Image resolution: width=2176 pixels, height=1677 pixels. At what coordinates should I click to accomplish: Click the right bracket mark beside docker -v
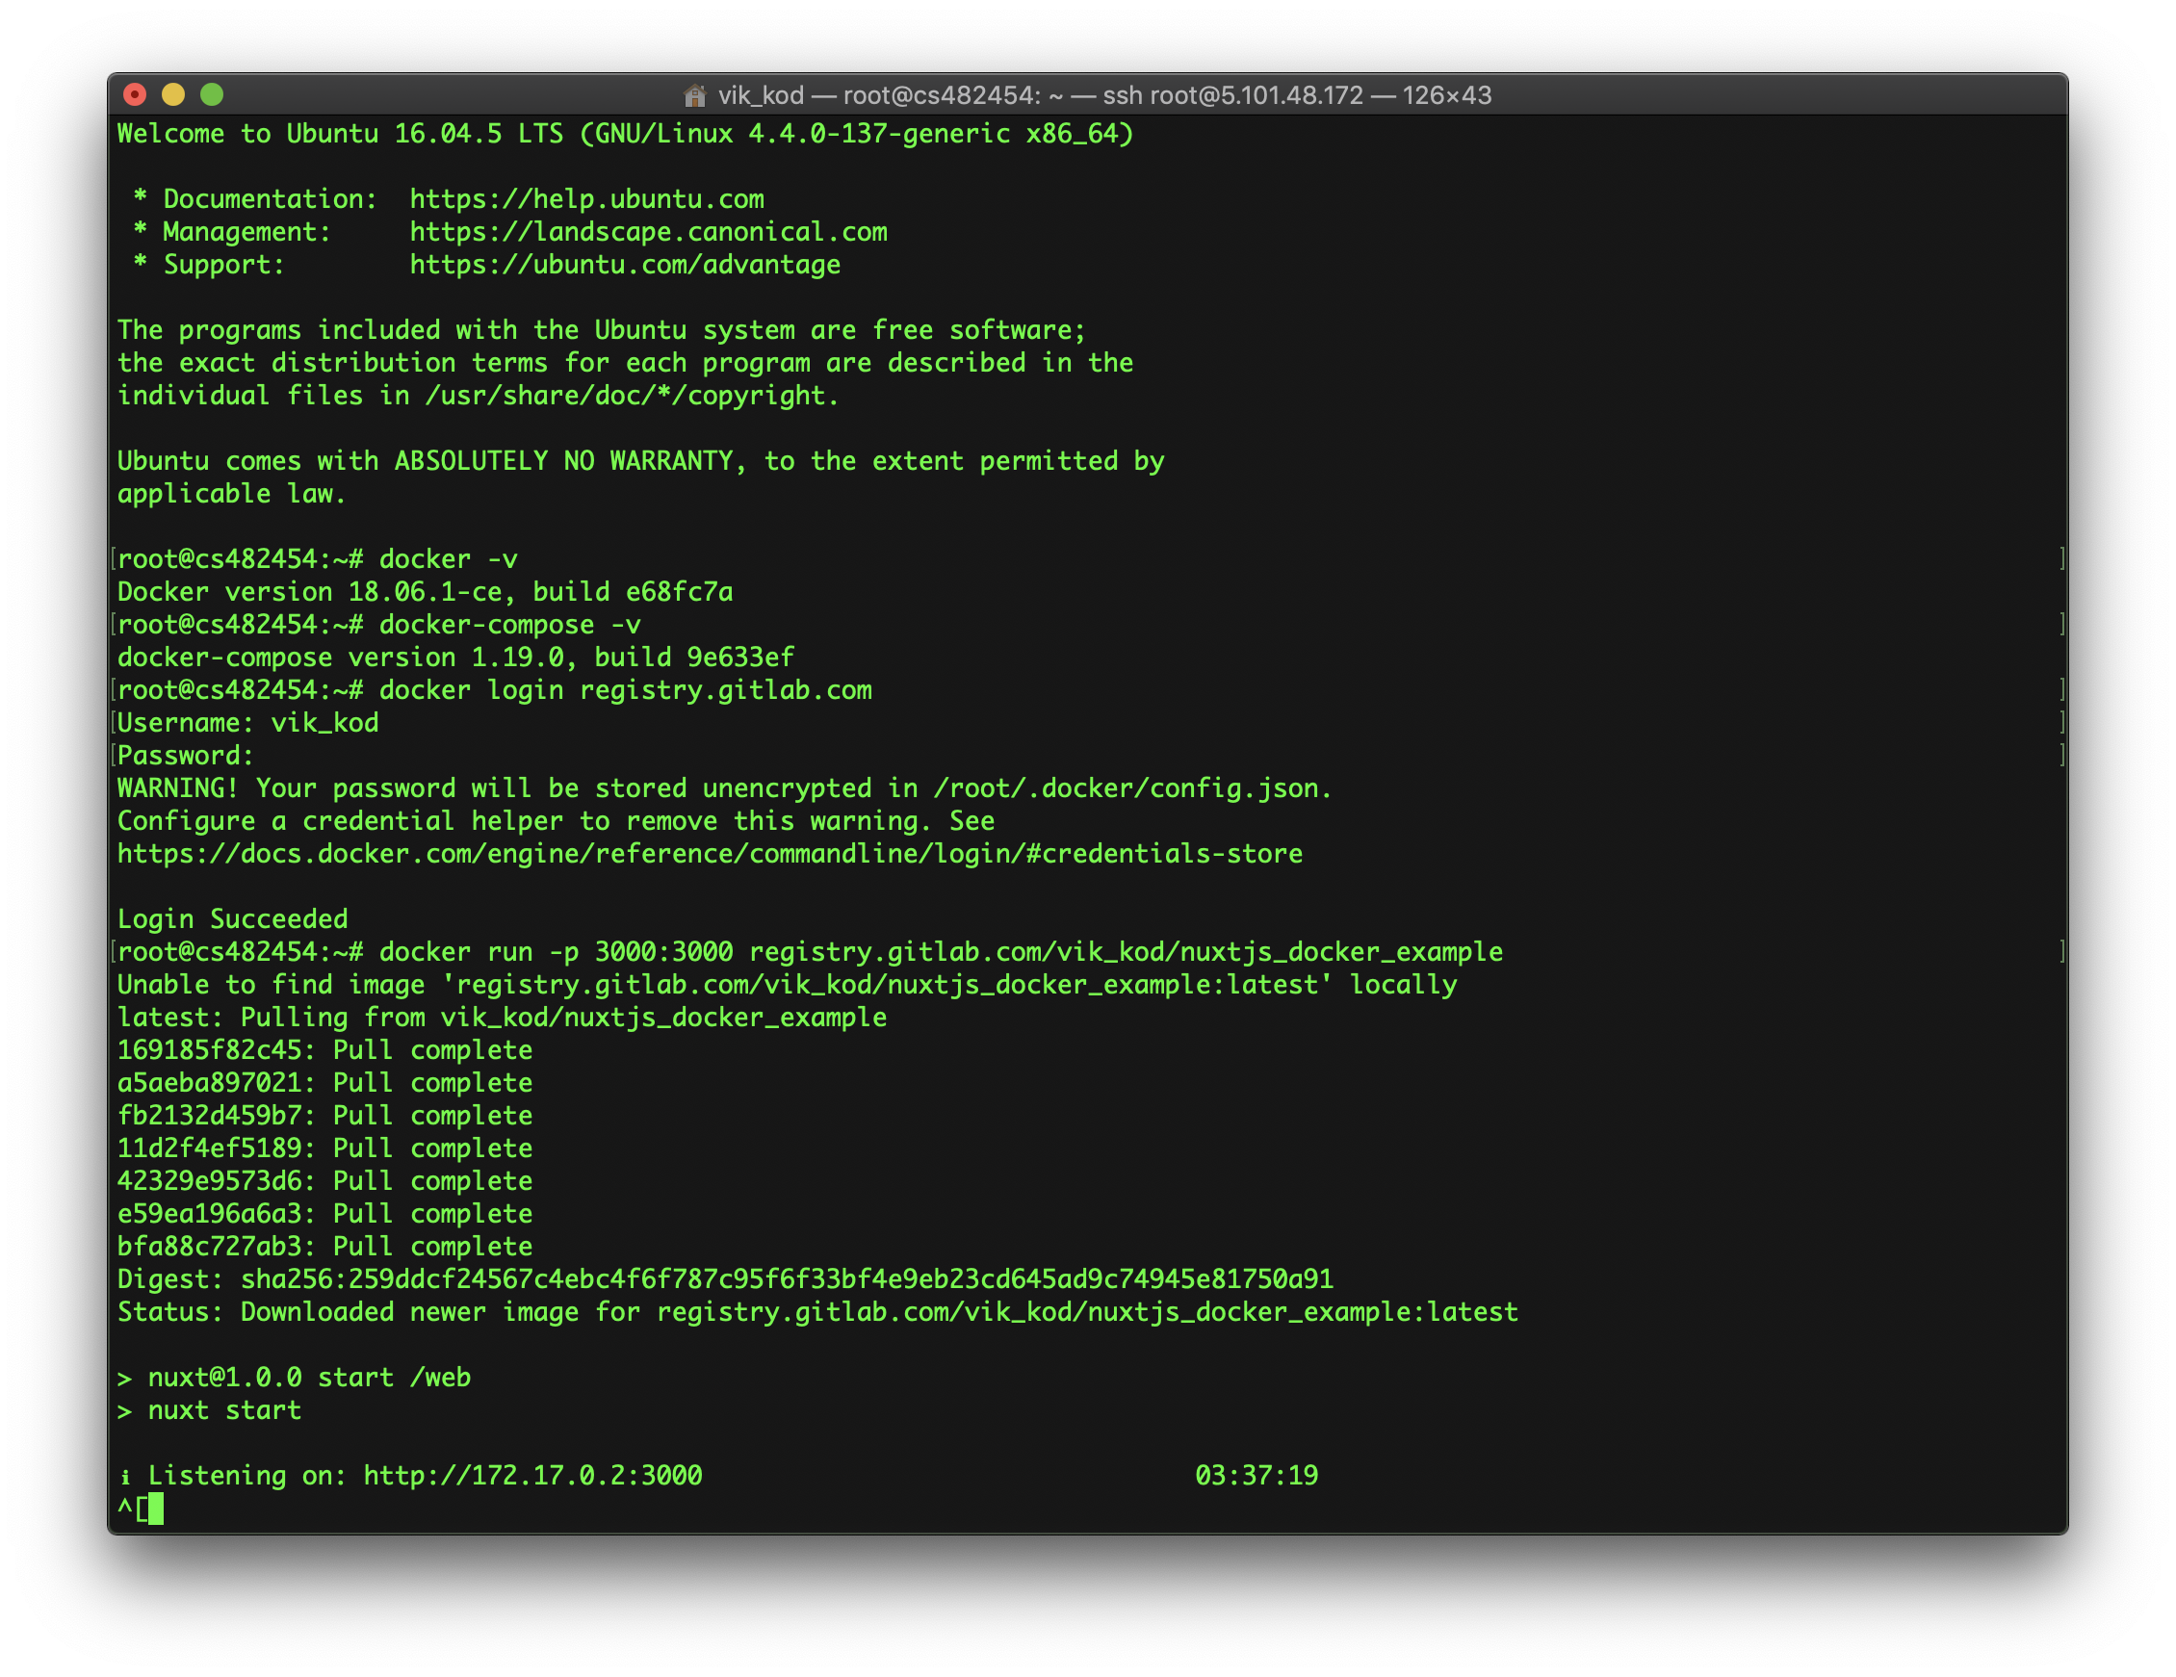click(x=2060, y=559)
